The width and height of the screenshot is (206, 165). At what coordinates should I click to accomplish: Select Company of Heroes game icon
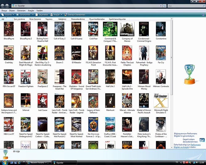click(x=127, y=29)
